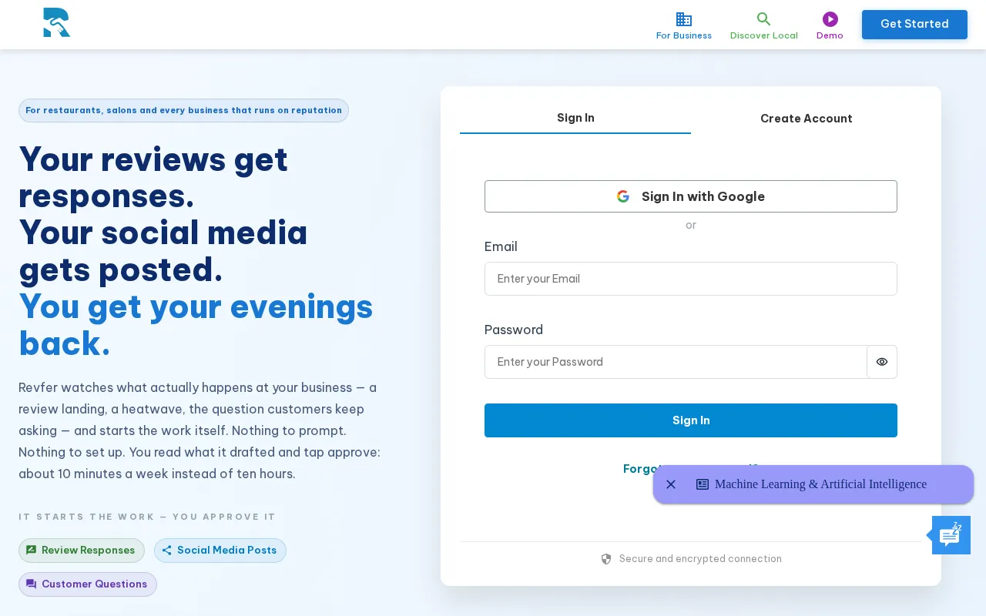Submit the blue Sign In button
Viewport: 986px width, 616px height.
[691, 420]
